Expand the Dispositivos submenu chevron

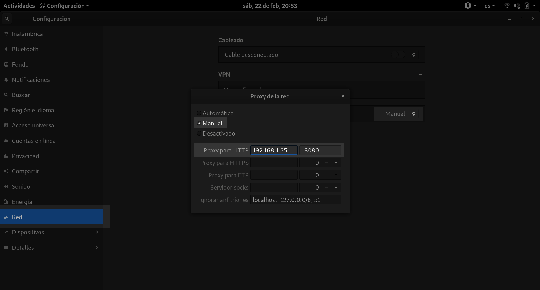tap(97, 232)
